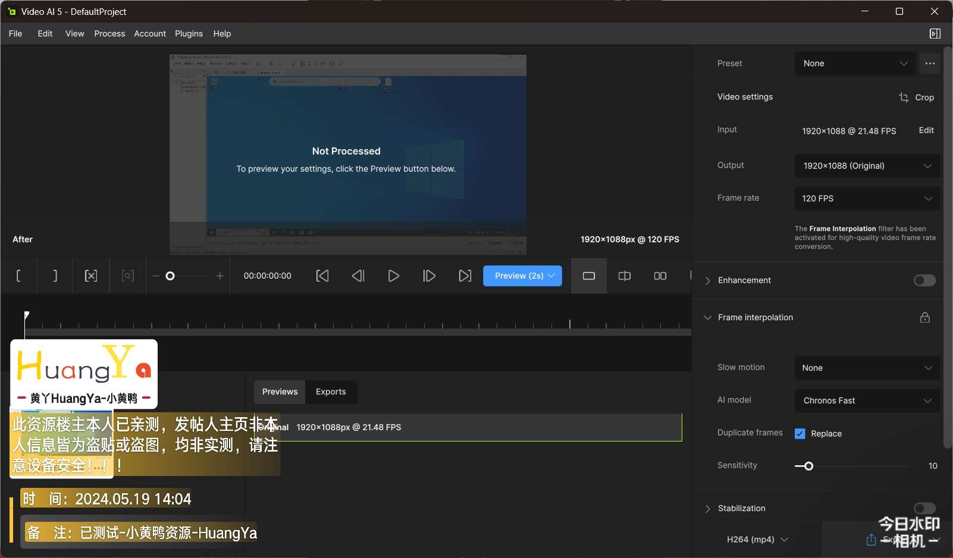Set the trim end bracket marker
The image size is (953, 558).
coord(55,276)
